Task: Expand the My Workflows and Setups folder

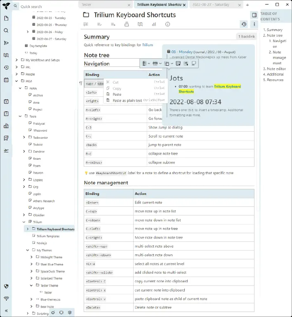Action: coord(16,60)
